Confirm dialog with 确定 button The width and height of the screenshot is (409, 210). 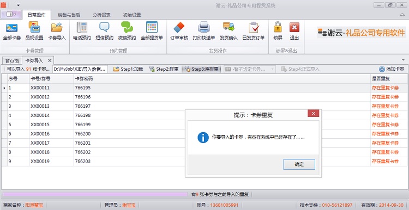click(x=299, y=164)
